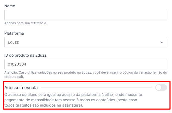Click the word Netflix in the description
Viewport: 172px width, 113px height.
108,94
